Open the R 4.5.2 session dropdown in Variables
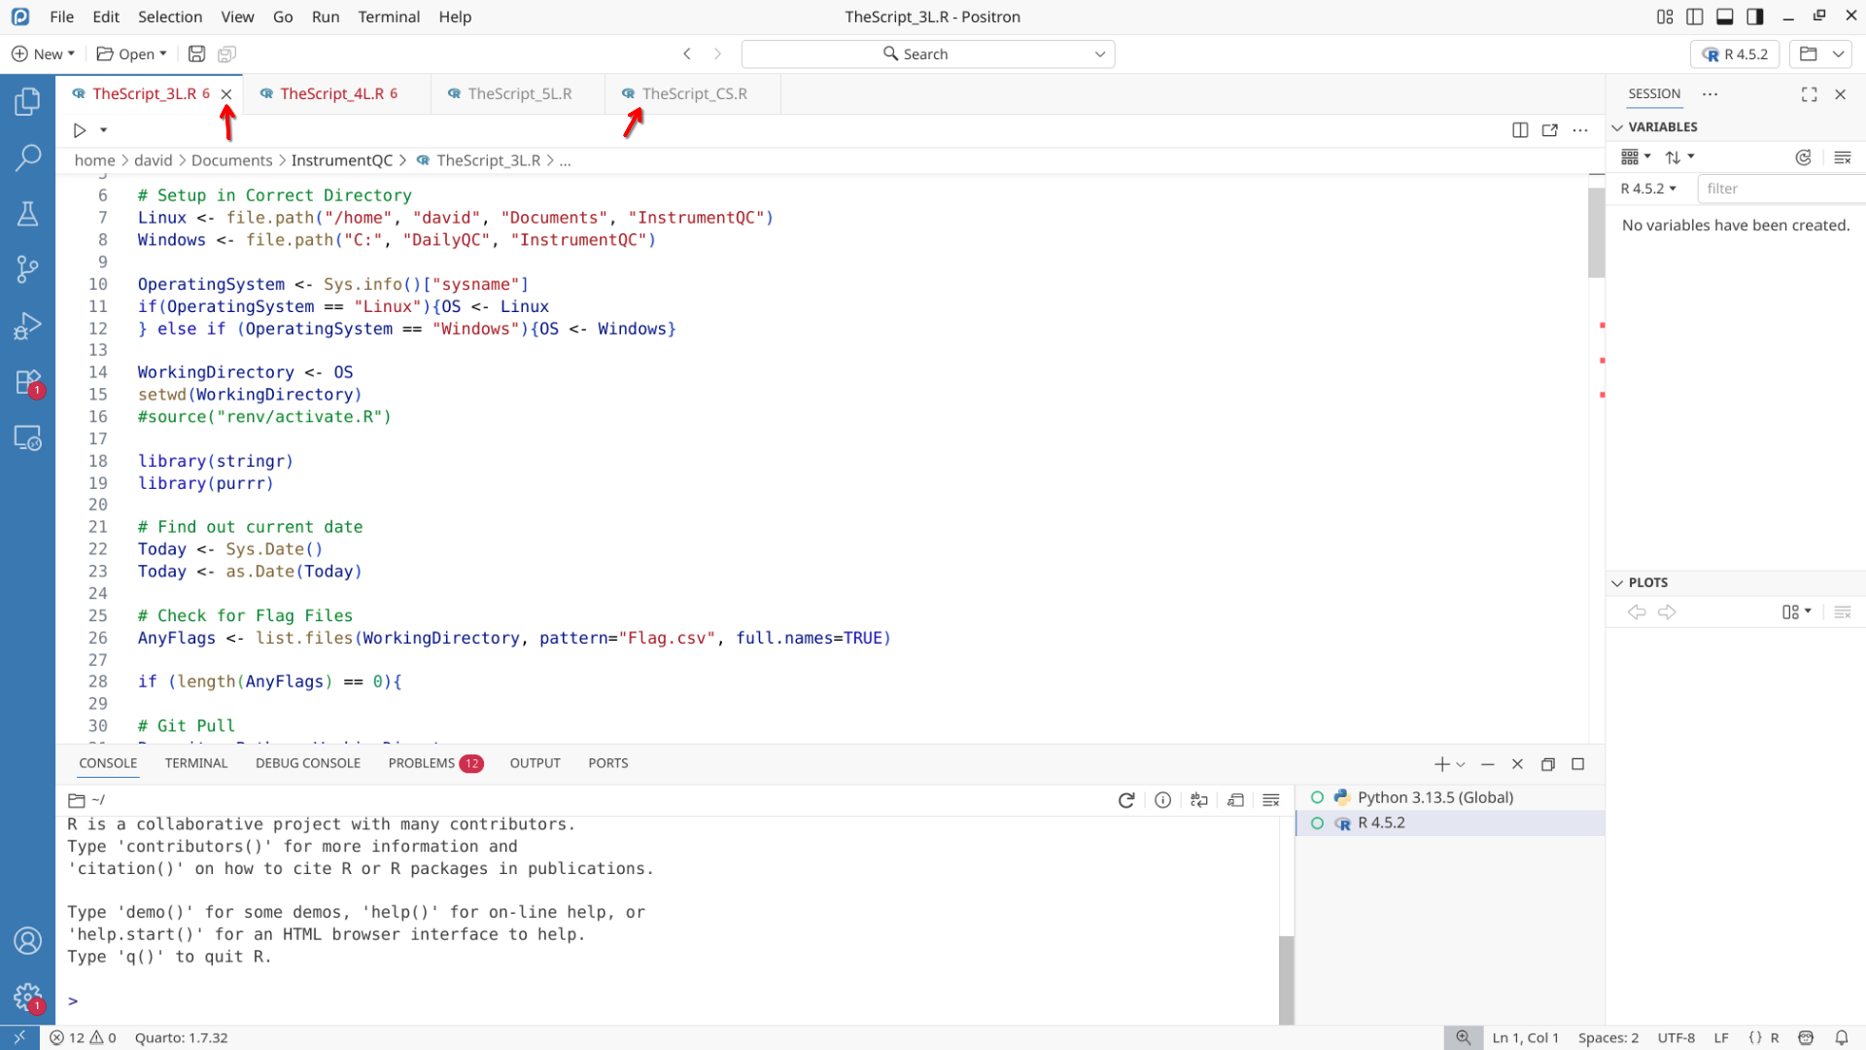 click(x=1648, y=189)
